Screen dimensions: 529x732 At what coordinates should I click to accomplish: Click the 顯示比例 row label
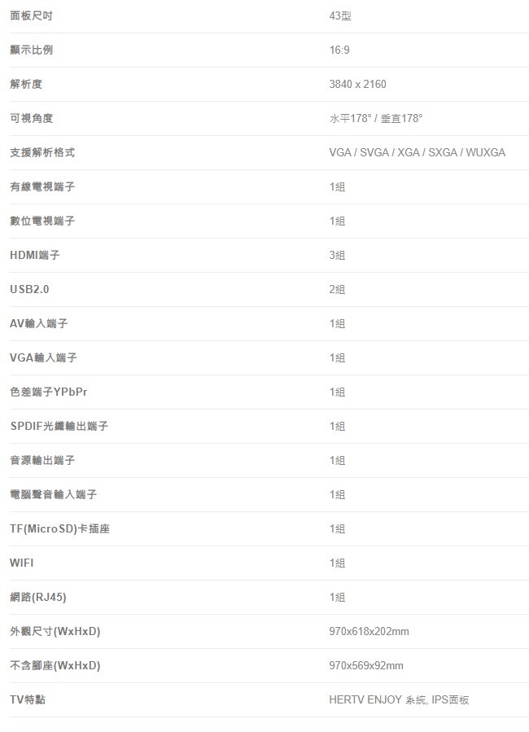pyautogui.click(x=31, y=50)
